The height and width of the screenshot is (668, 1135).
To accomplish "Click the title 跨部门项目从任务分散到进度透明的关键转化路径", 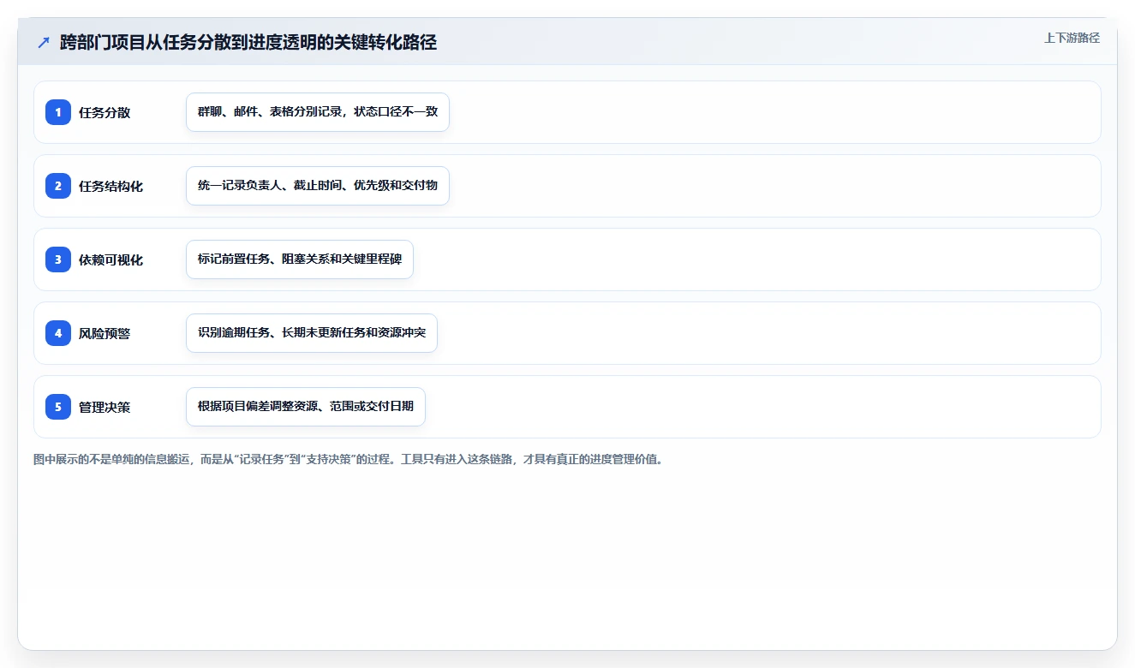I will pyautogui.click(x=248, y=43).
